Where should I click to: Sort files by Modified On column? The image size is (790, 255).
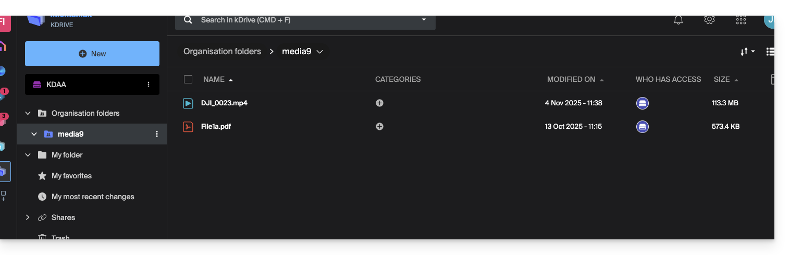571,79
